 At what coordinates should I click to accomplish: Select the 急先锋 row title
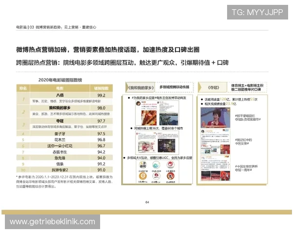click(x=60, y=158)
